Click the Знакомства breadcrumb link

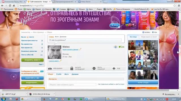pyautogui.click(x=26, y=32)
